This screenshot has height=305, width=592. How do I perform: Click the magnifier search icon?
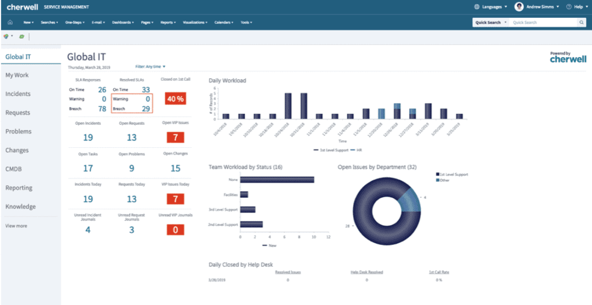click(582, 23)
